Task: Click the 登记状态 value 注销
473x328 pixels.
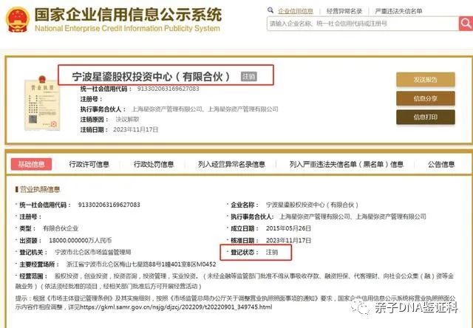Action: 272,252
